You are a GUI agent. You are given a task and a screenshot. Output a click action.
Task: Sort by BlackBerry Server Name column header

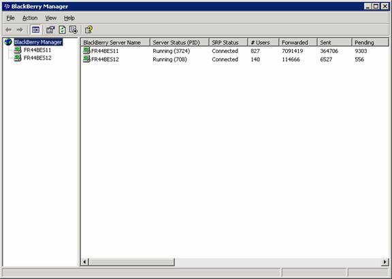(115, 42)
